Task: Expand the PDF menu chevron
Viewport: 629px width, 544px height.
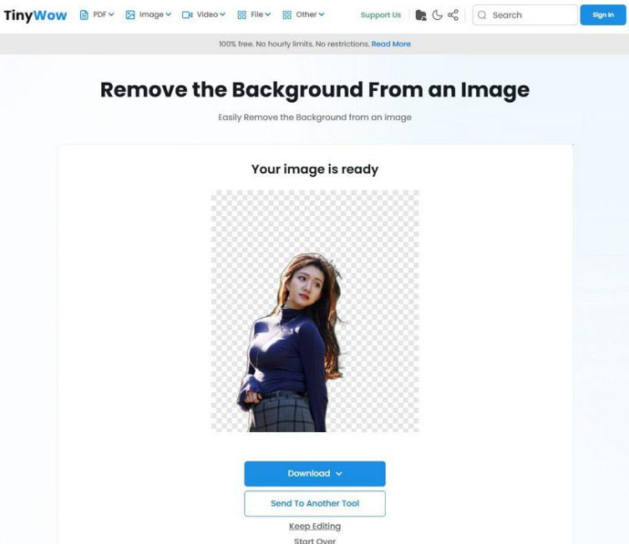Action: tap(112, 15)
